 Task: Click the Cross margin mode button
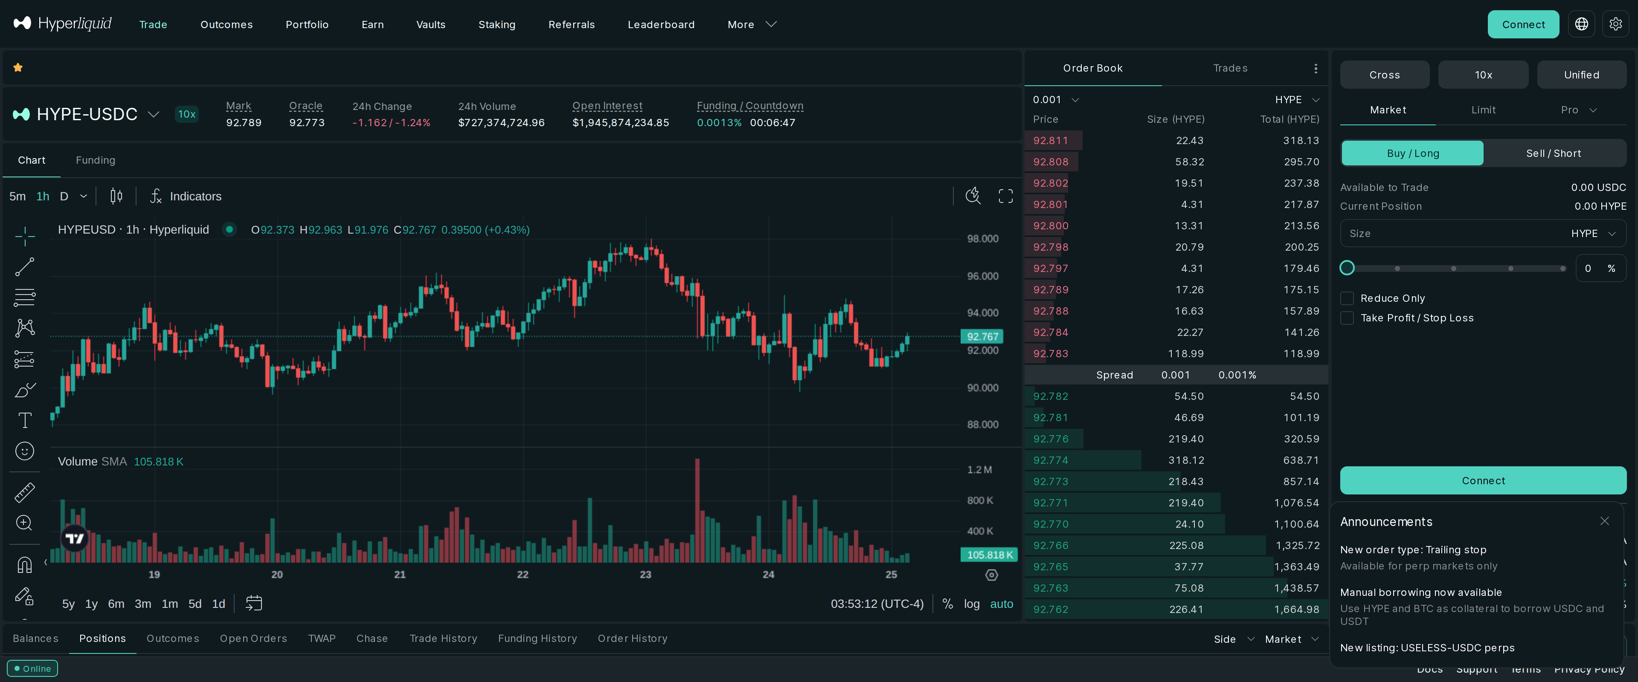click(1384, 74)
